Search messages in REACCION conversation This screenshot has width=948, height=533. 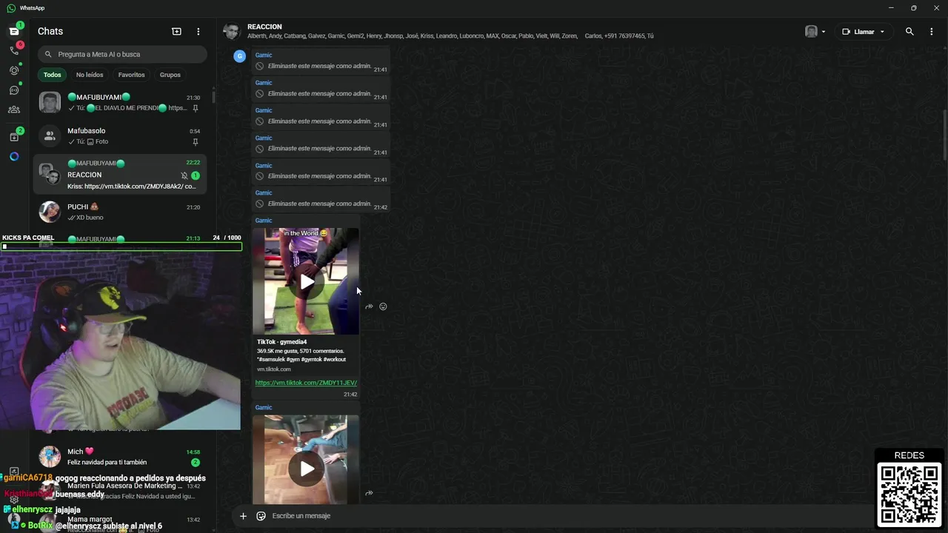909,32
